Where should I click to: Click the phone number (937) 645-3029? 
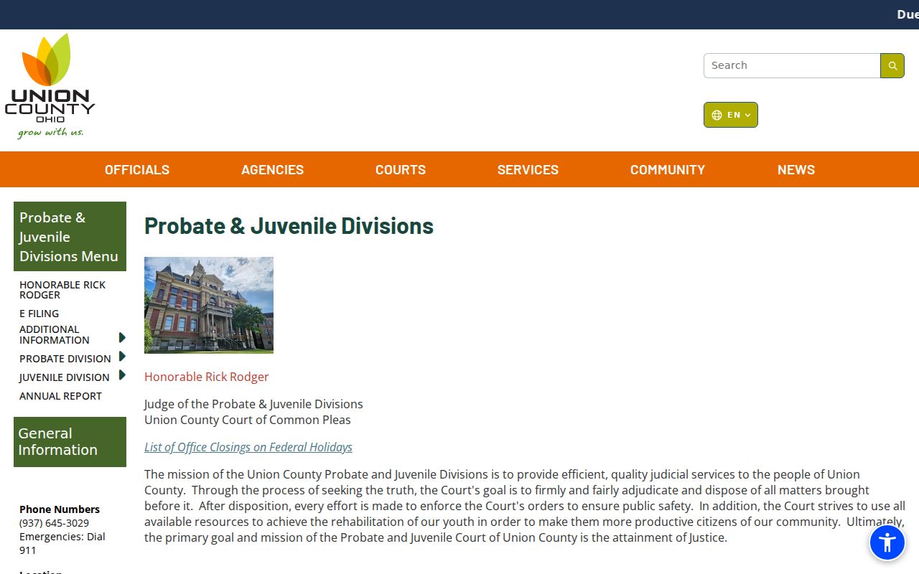[55, 523]
